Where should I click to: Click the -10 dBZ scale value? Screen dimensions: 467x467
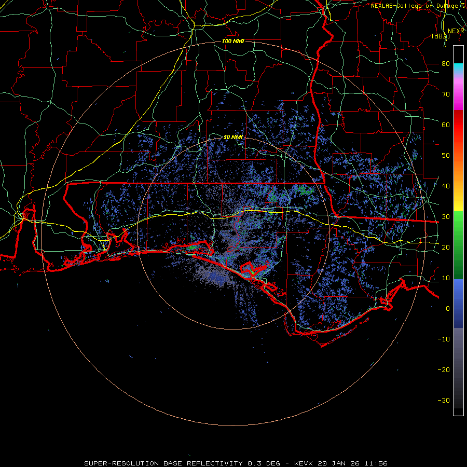point(444,339)
